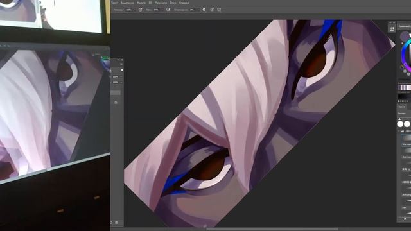Open the symmetry butterfly icon
Image resolution: width=411 pixels, height=231 pixels.
[x=219, y=10]
